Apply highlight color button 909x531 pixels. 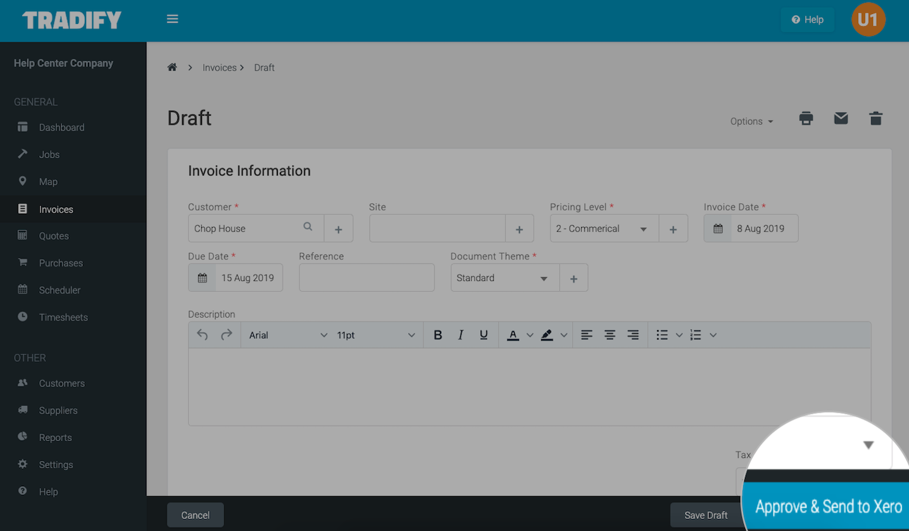547,335
